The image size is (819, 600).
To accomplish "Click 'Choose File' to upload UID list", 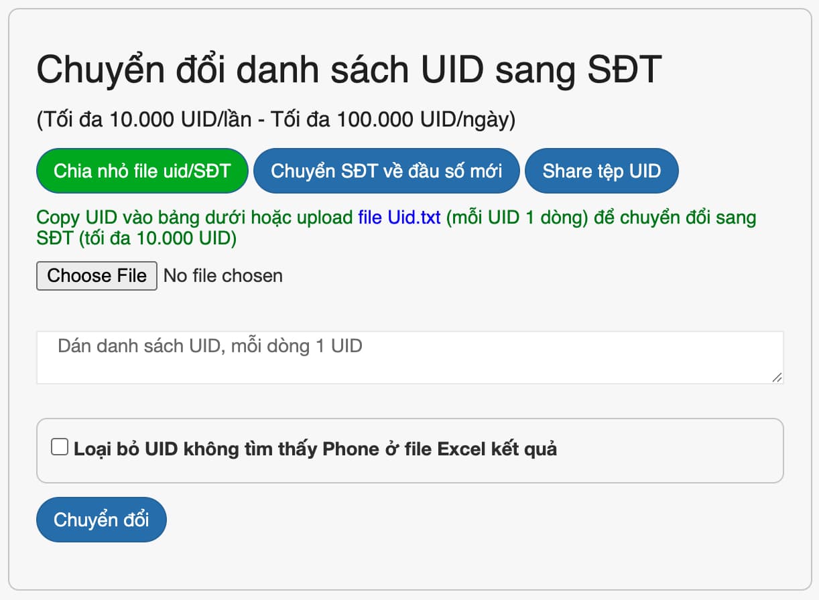I will 96,275.
